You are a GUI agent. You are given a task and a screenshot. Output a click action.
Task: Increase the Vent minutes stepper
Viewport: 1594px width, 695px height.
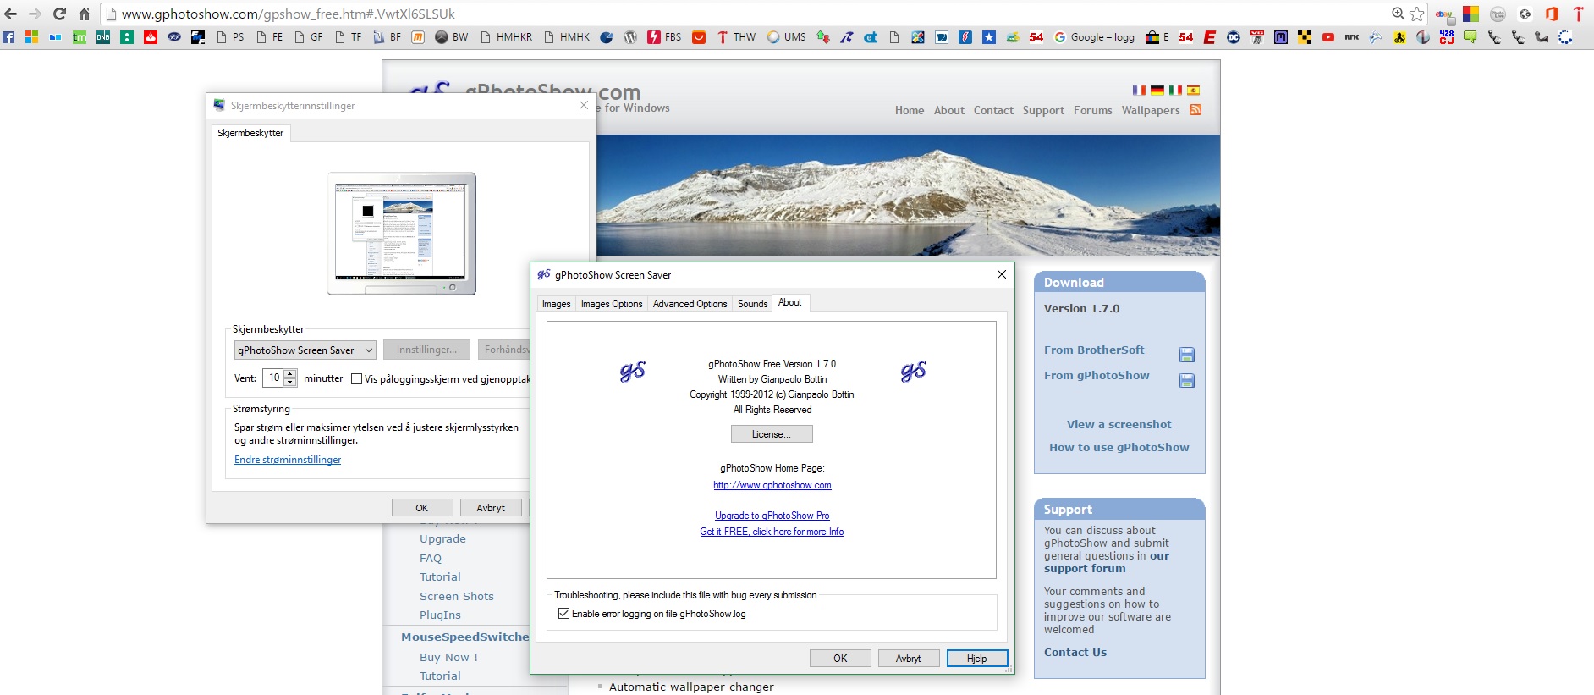pos(290,374)
